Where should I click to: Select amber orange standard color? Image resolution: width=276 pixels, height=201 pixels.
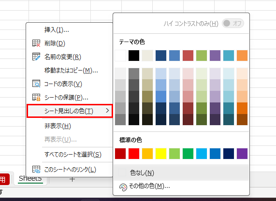click(x=147, y=154)
